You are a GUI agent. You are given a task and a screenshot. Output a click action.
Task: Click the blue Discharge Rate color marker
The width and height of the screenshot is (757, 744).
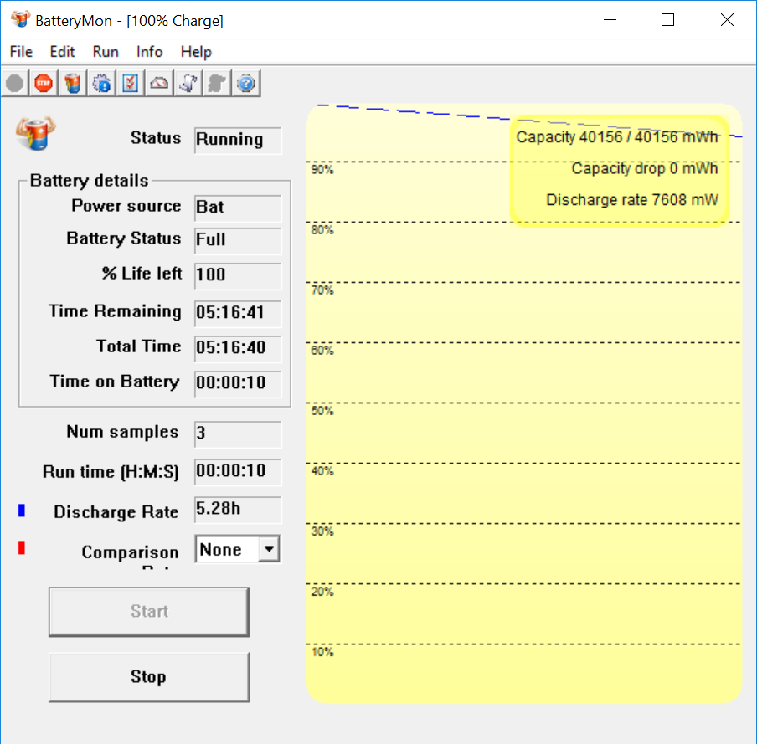tap(22, 511)
